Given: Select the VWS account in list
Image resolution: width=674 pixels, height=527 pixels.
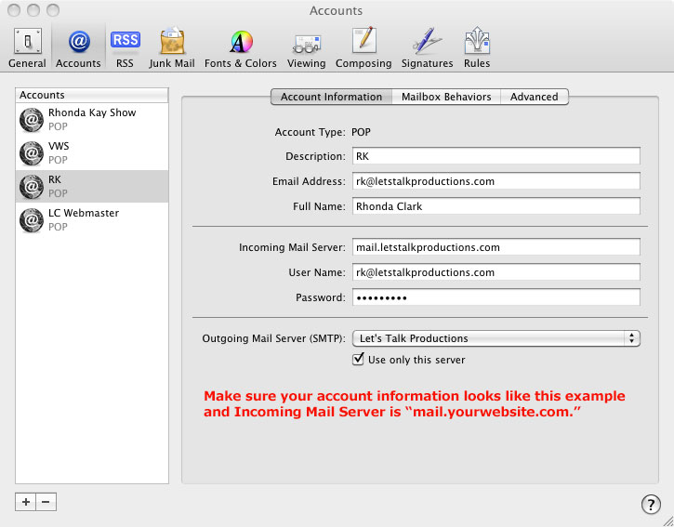Looking at the screenshot, I should (92, 152).
